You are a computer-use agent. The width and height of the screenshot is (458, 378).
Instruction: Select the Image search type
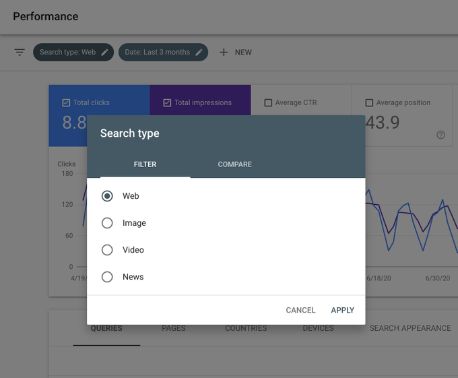coord(107,223)
